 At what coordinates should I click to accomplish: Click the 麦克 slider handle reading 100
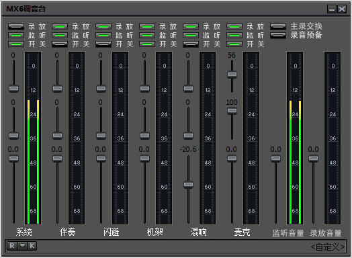(x=232, y=111)
